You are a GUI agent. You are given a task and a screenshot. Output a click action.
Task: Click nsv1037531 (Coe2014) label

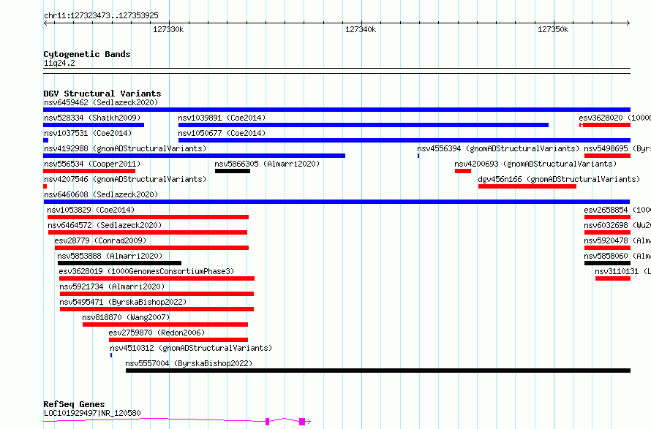coord(88,133)
